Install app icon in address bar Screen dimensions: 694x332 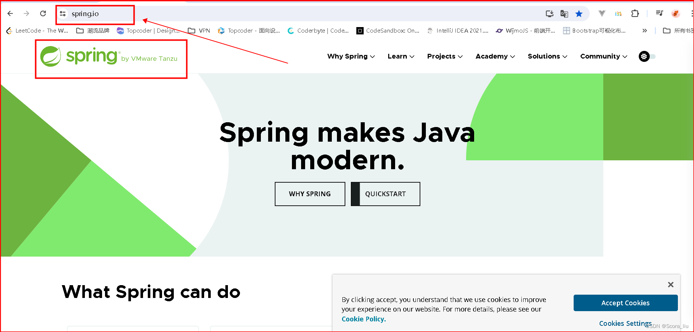[x=549, y=14]
